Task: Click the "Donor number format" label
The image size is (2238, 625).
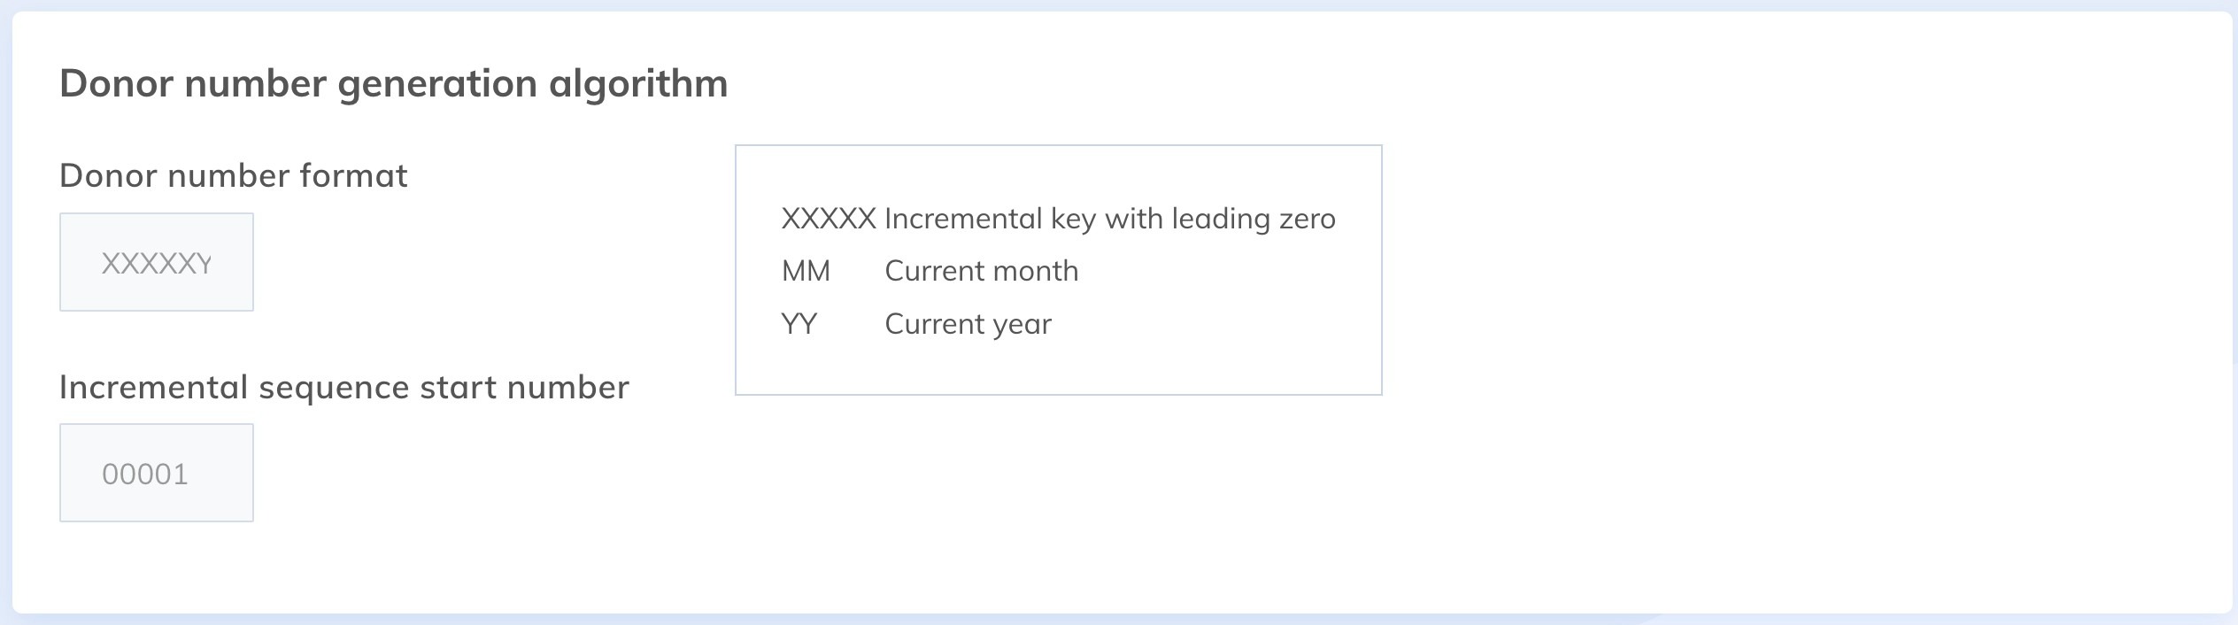Action: coord(233,175)
